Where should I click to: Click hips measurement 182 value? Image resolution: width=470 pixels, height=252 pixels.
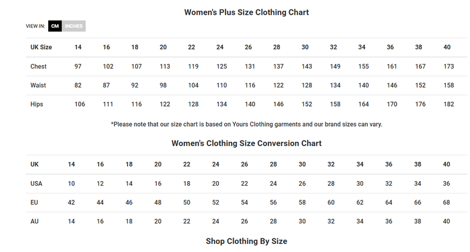click(x=449, y=104)
